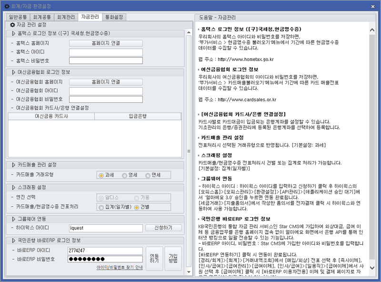
Task: Click 홈페이지 연결 button for 홈택스
Action: pyautogui.click(x=106, y=43)
